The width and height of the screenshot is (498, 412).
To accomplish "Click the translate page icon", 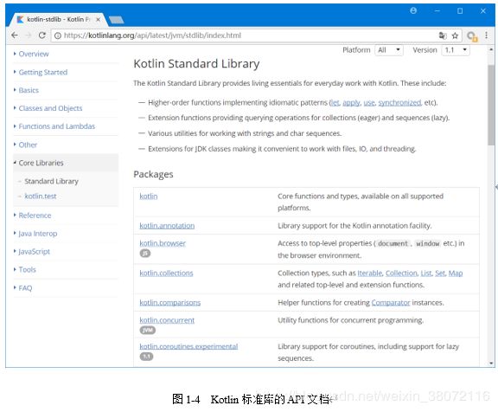I will coord(443,35).
